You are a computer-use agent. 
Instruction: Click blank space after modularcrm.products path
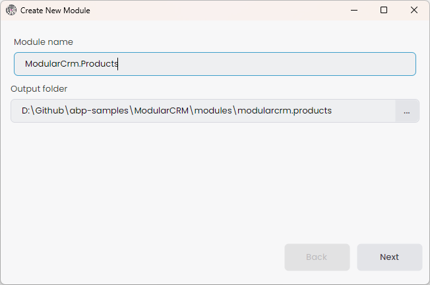[363, 111]
